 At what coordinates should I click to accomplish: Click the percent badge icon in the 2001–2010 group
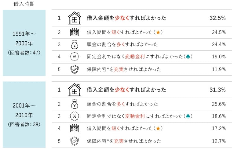point(74,116)
